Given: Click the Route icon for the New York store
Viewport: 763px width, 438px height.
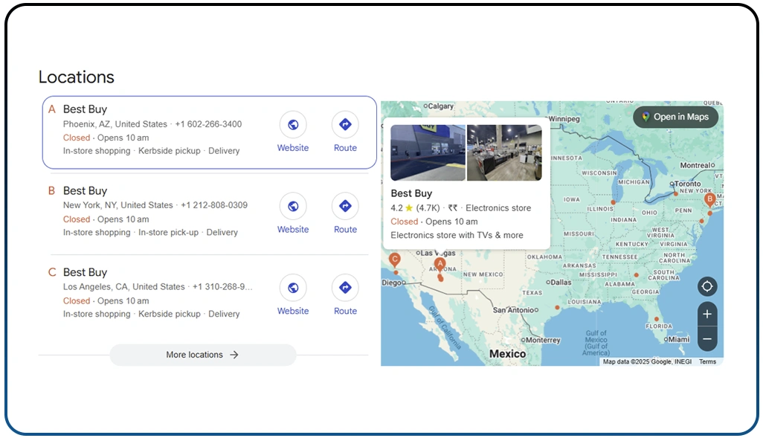Looking at the screenshot, I should (x=344, y=206).
